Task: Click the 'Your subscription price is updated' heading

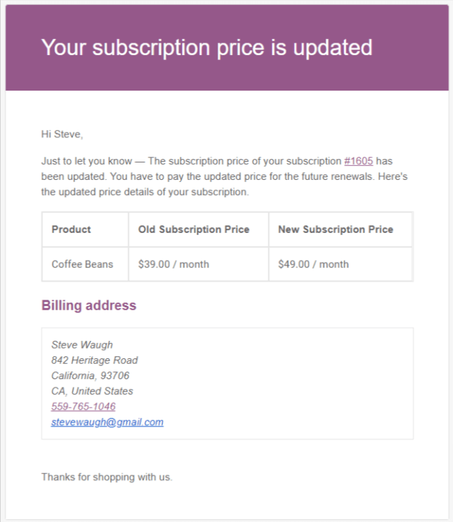Action: click(x=207, y=47)
